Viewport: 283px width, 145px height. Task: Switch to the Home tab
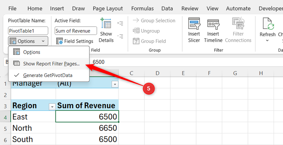(35, 8)
